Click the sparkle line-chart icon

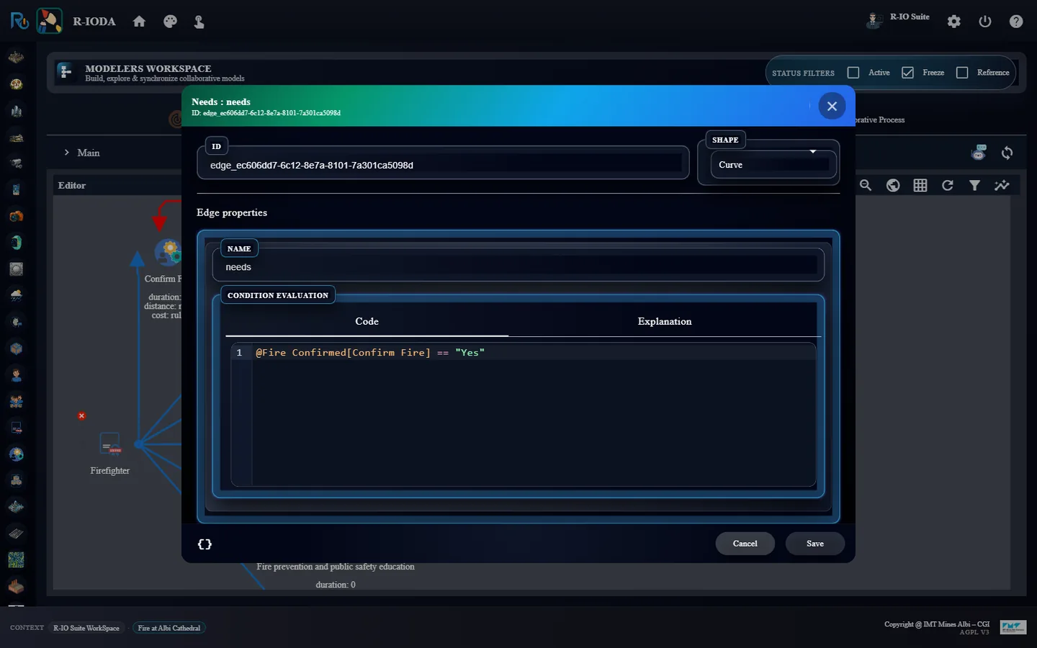click(x=1002, y=185)
